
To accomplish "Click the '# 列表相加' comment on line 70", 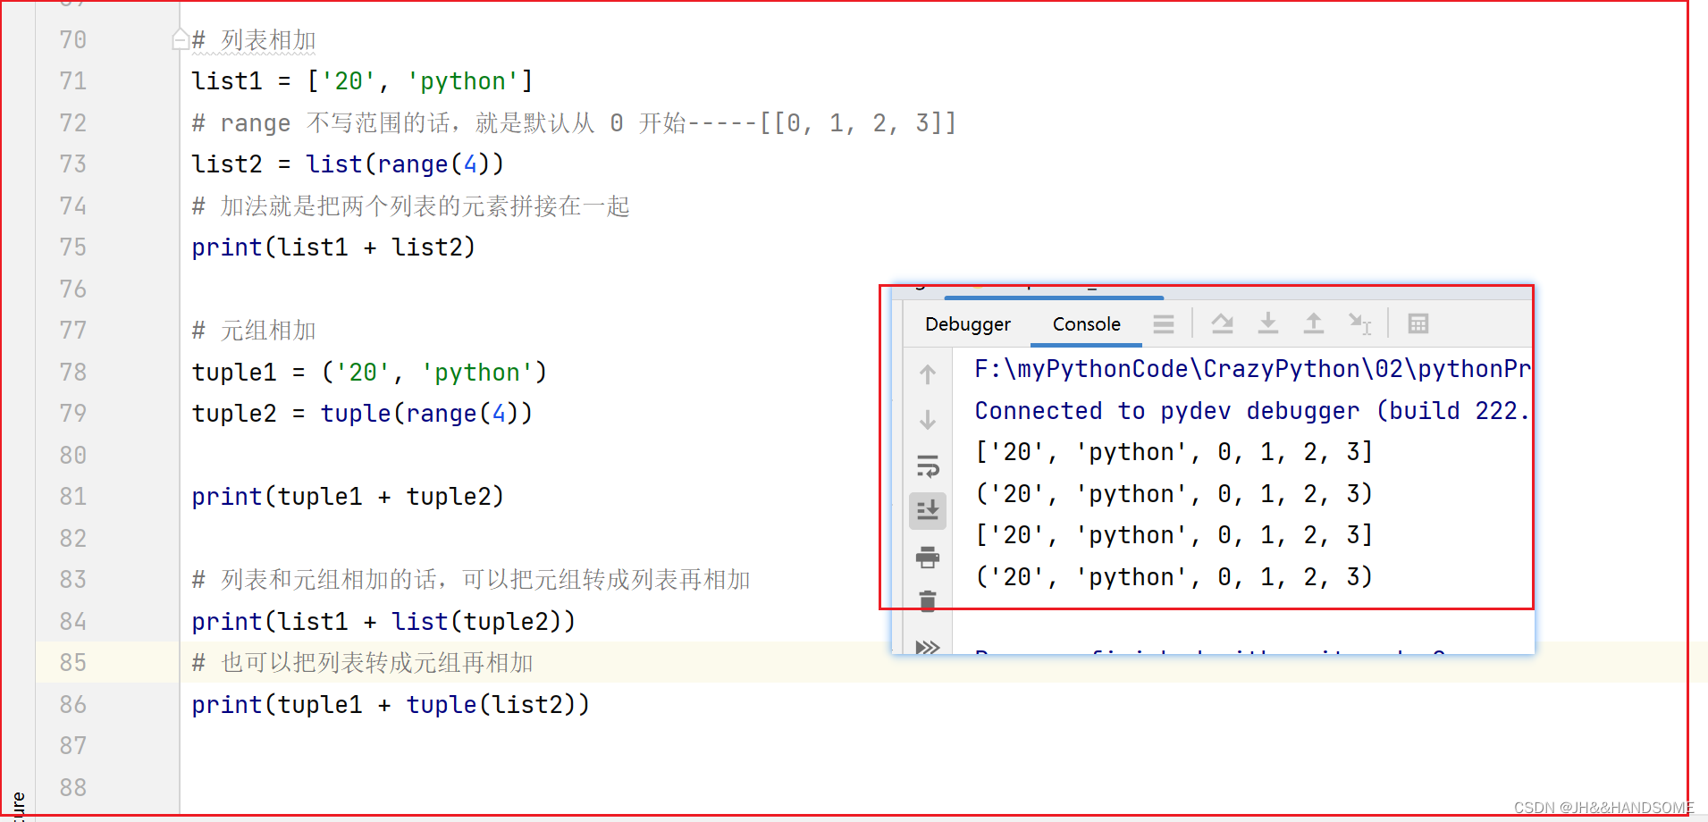I will pos(254,40).
